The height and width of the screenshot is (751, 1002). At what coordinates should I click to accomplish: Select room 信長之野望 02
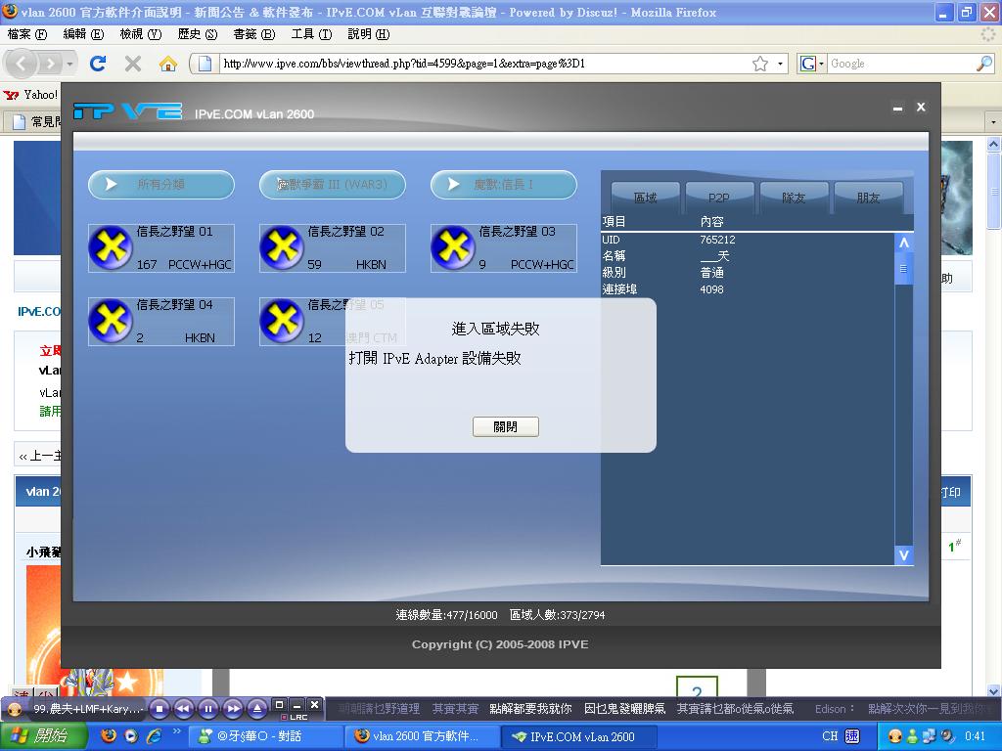333,247
